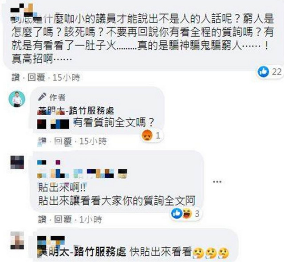The height and width of the screenshot is (262, 284).
Task: Click the thumbs-up reaction icon with 22
Action: pos(263,72)
